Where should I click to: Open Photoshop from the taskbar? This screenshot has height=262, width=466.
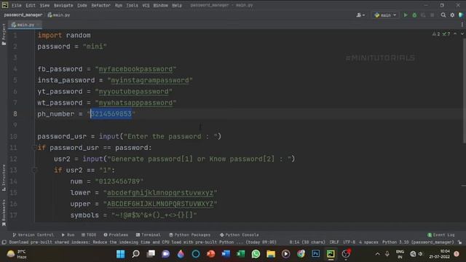click(x=315, y=254)
